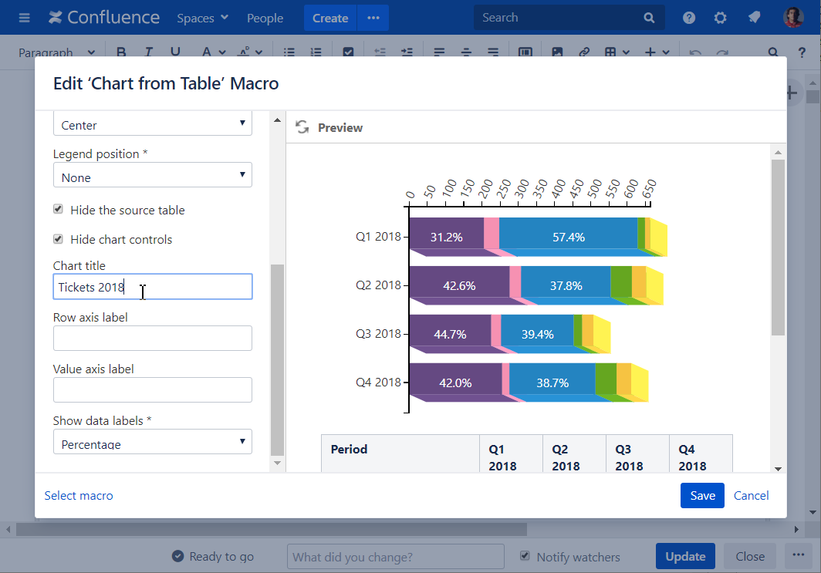Open the user profile avatar
The image size is (821, 573).
(793, 18)
